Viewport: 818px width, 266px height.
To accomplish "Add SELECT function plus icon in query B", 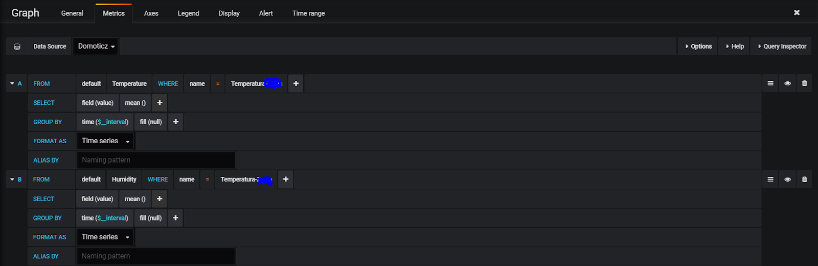I will (x=160, y=198).
